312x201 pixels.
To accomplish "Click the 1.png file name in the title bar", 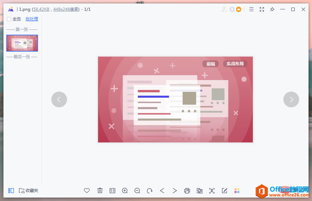I will [25, 9].
